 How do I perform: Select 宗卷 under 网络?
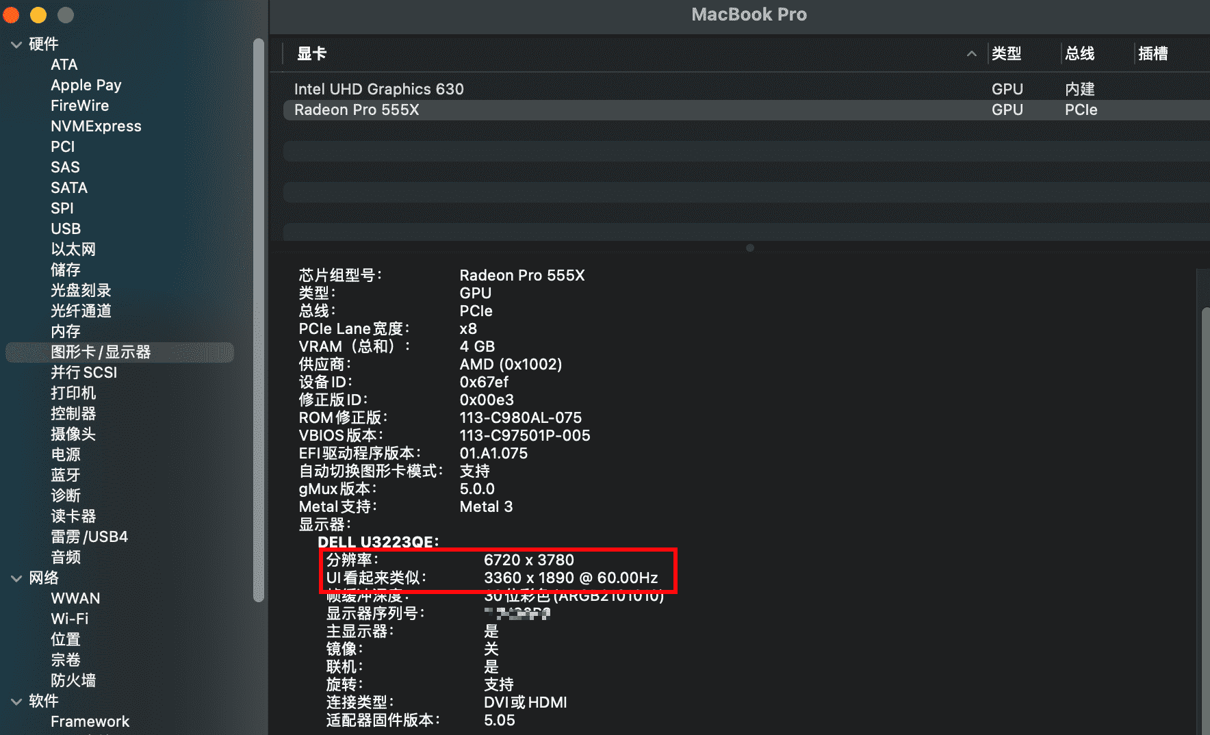tap(66, 660)
